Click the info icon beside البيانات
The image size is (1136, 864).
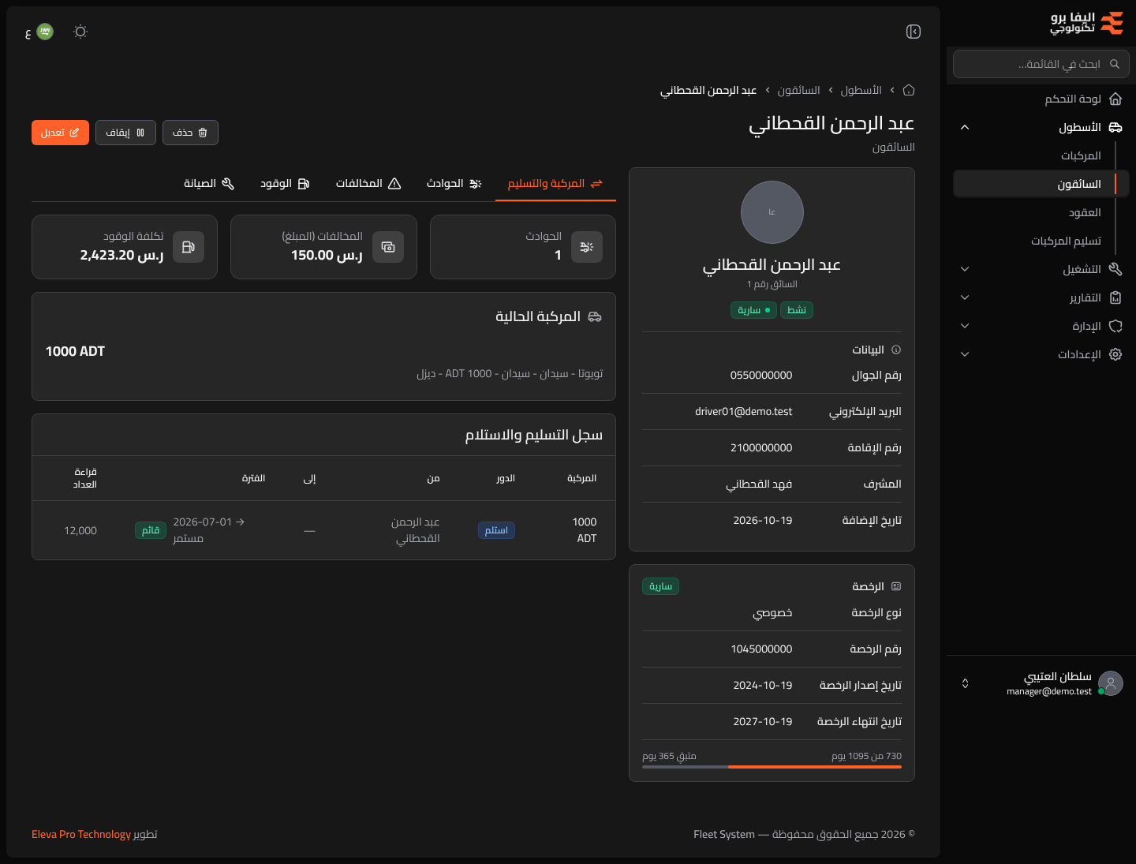896,350
